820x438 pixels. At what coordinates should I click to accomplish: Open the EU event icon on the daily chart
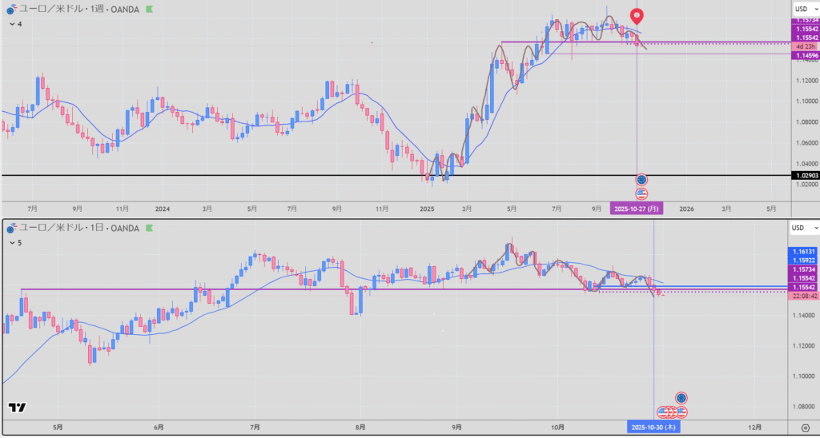(x=681, y=397)
